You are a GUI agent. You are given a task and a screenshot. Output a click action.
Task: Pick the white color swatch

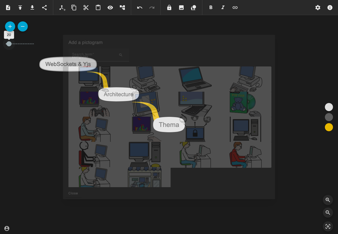[x=329, y=107]
